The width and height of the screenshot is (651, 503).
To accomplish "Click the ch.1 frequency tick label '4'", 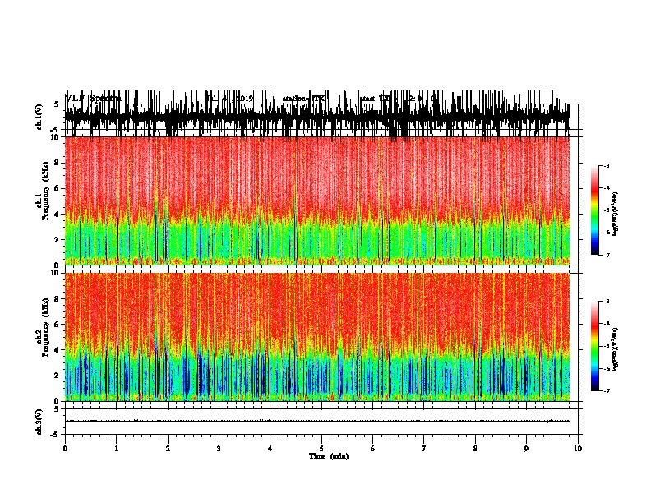I will coord(58,215).
